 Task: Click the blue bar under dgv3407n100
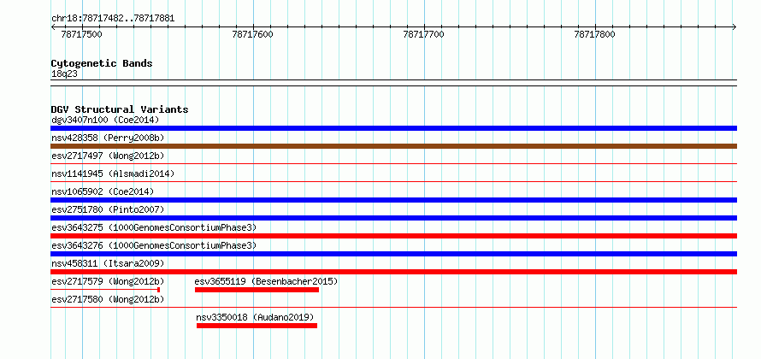pos(393,128)
